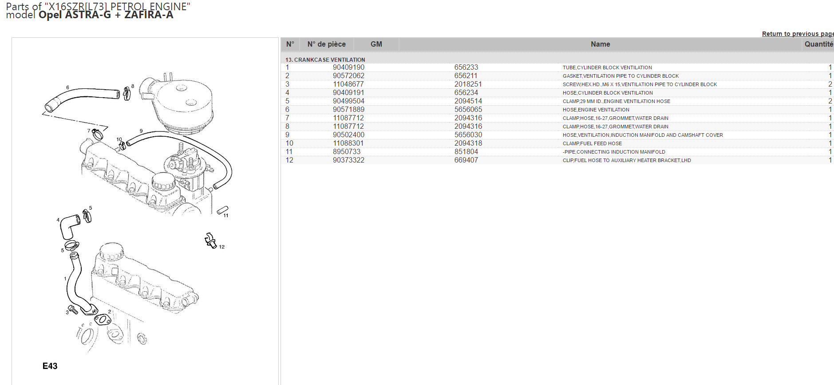Click the air filter housing in the diagram

[x=182, y=104]
